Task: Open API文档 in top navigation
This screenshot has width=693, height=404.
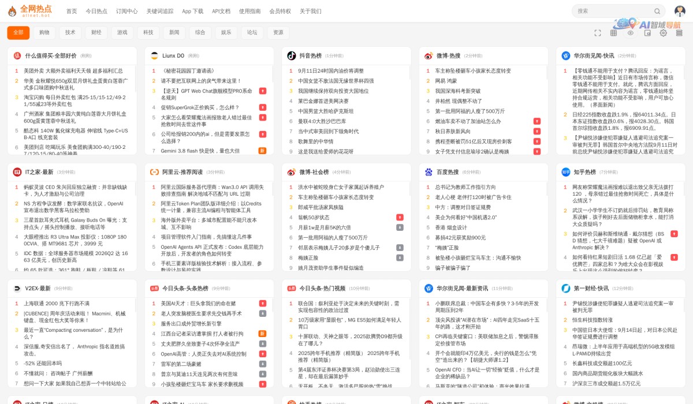Action: [221, 11]
